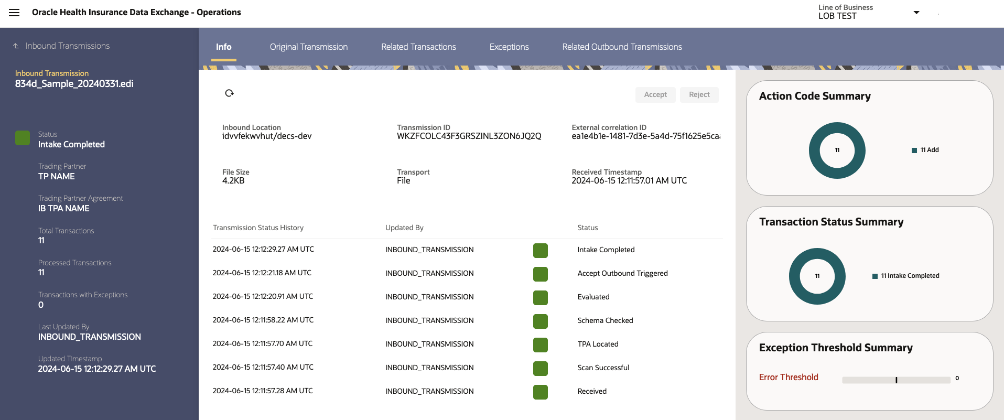Open the hamburger navigation menu
Screen dimensions: 1004x420
tap(14, 13)
